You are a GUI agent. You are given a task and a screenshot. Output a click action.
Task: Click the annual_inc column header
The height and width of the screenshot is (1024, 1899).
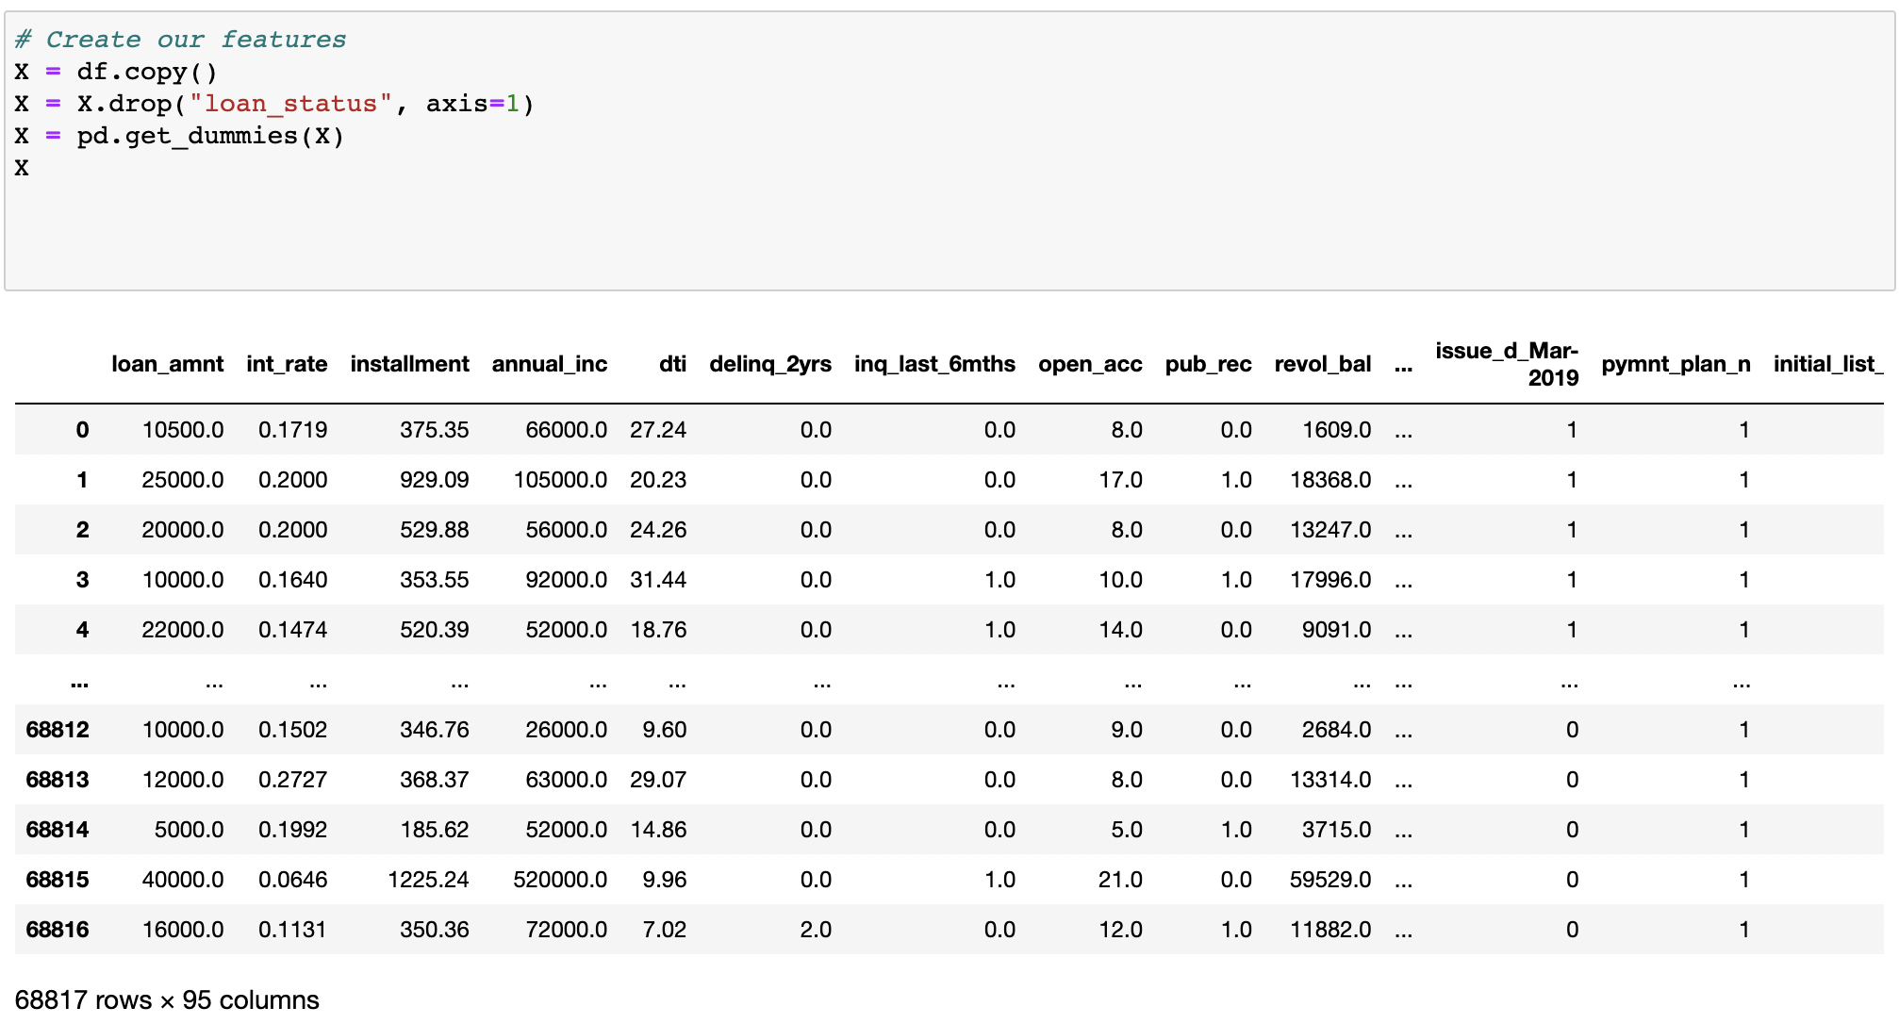(550, 364)
